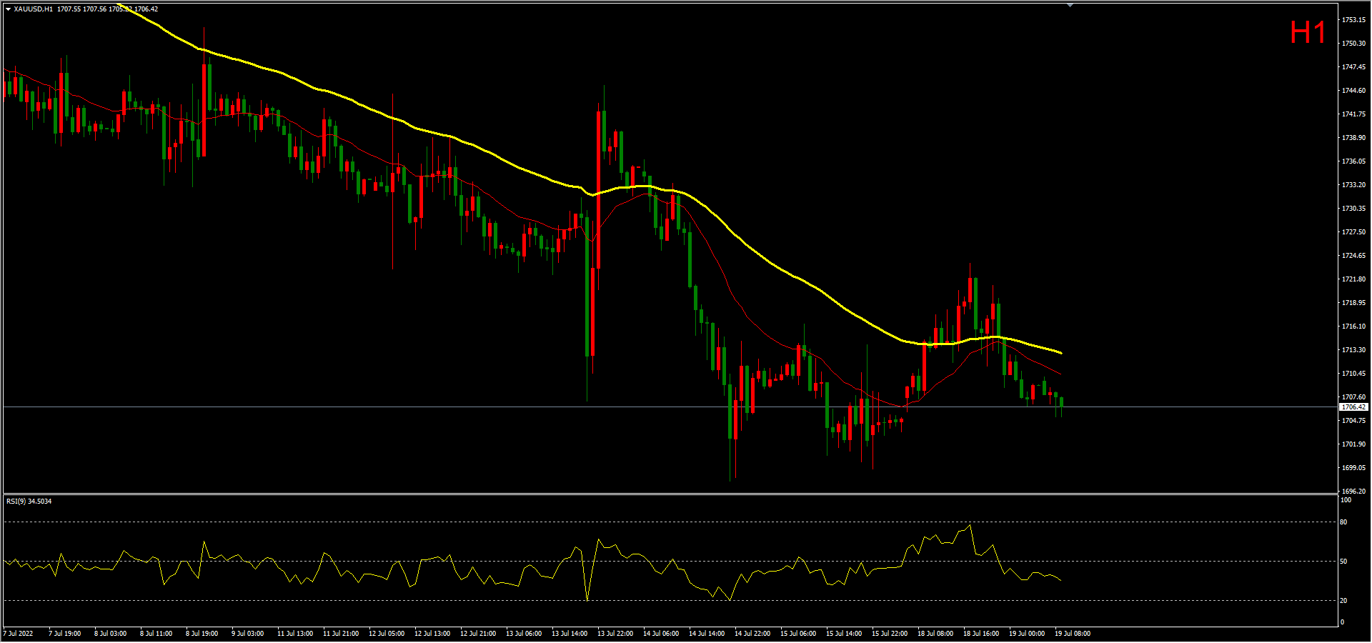1372x643 pixels.
Task: Click the 8 Jul 03:00 time label
Action: [110, 634]
